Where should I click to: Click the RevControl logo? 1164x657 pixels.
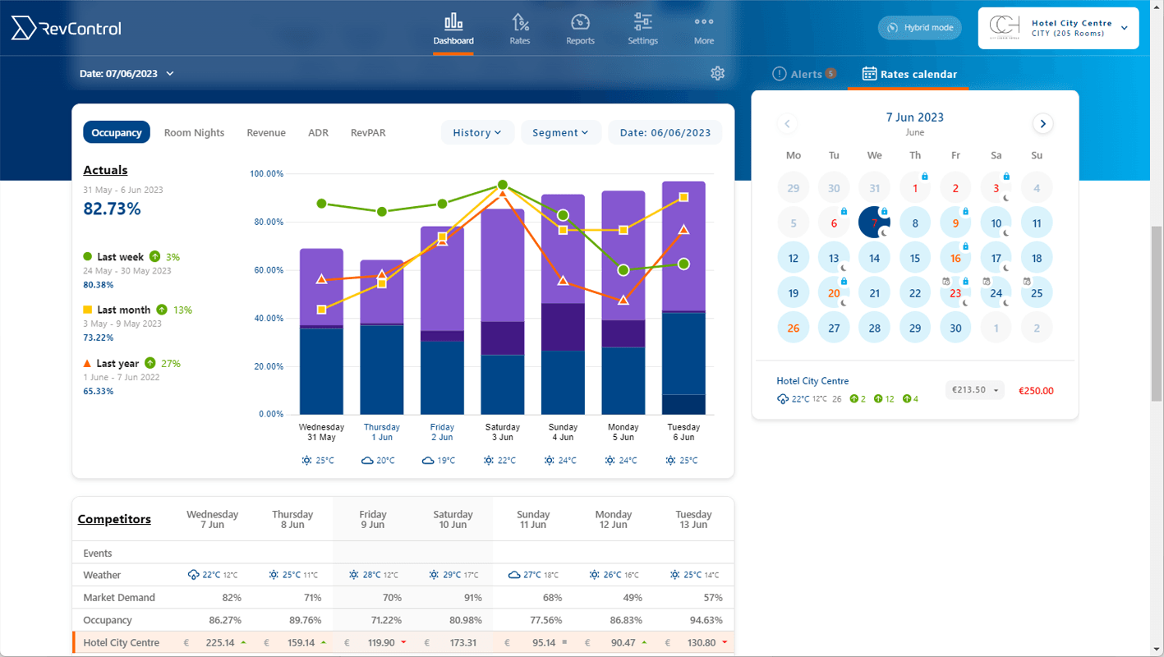(66, 27)
